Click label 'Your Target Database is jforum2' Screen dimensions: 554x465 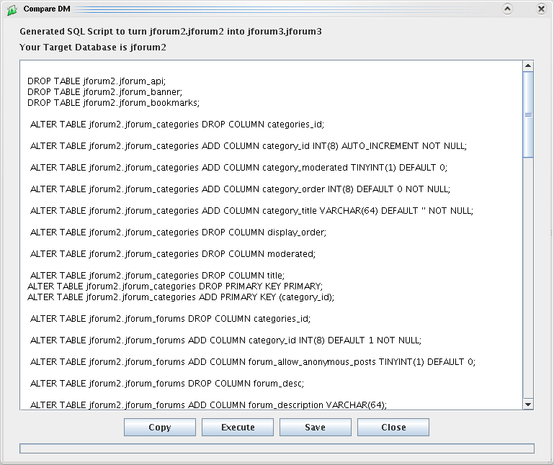point(92,48)
